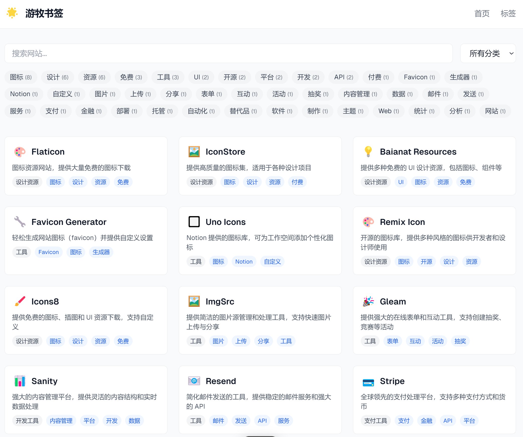Image resolution: width=523 pixels, height=437 pixels.
Task: Click the 内容管理 tag on Sanity card
Action: click(61, 421)
